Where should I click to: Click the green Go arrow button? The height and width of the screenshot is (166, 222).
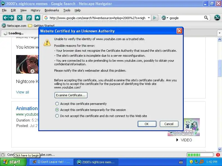[155, 18]
